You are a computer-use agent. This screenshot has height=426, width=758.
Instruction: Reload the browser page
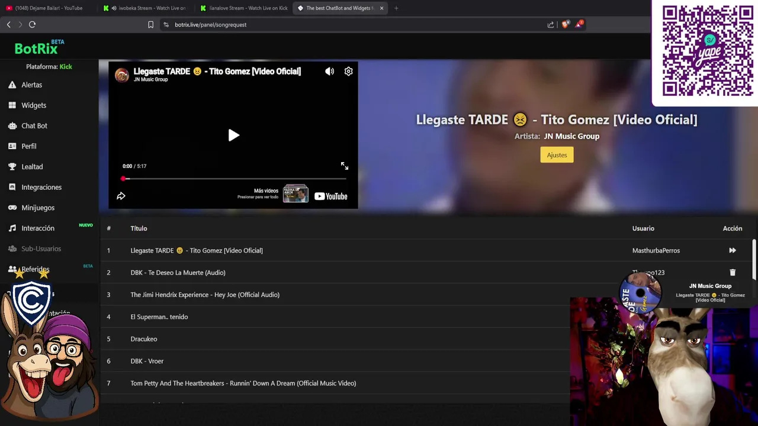[x=32, y=24]
